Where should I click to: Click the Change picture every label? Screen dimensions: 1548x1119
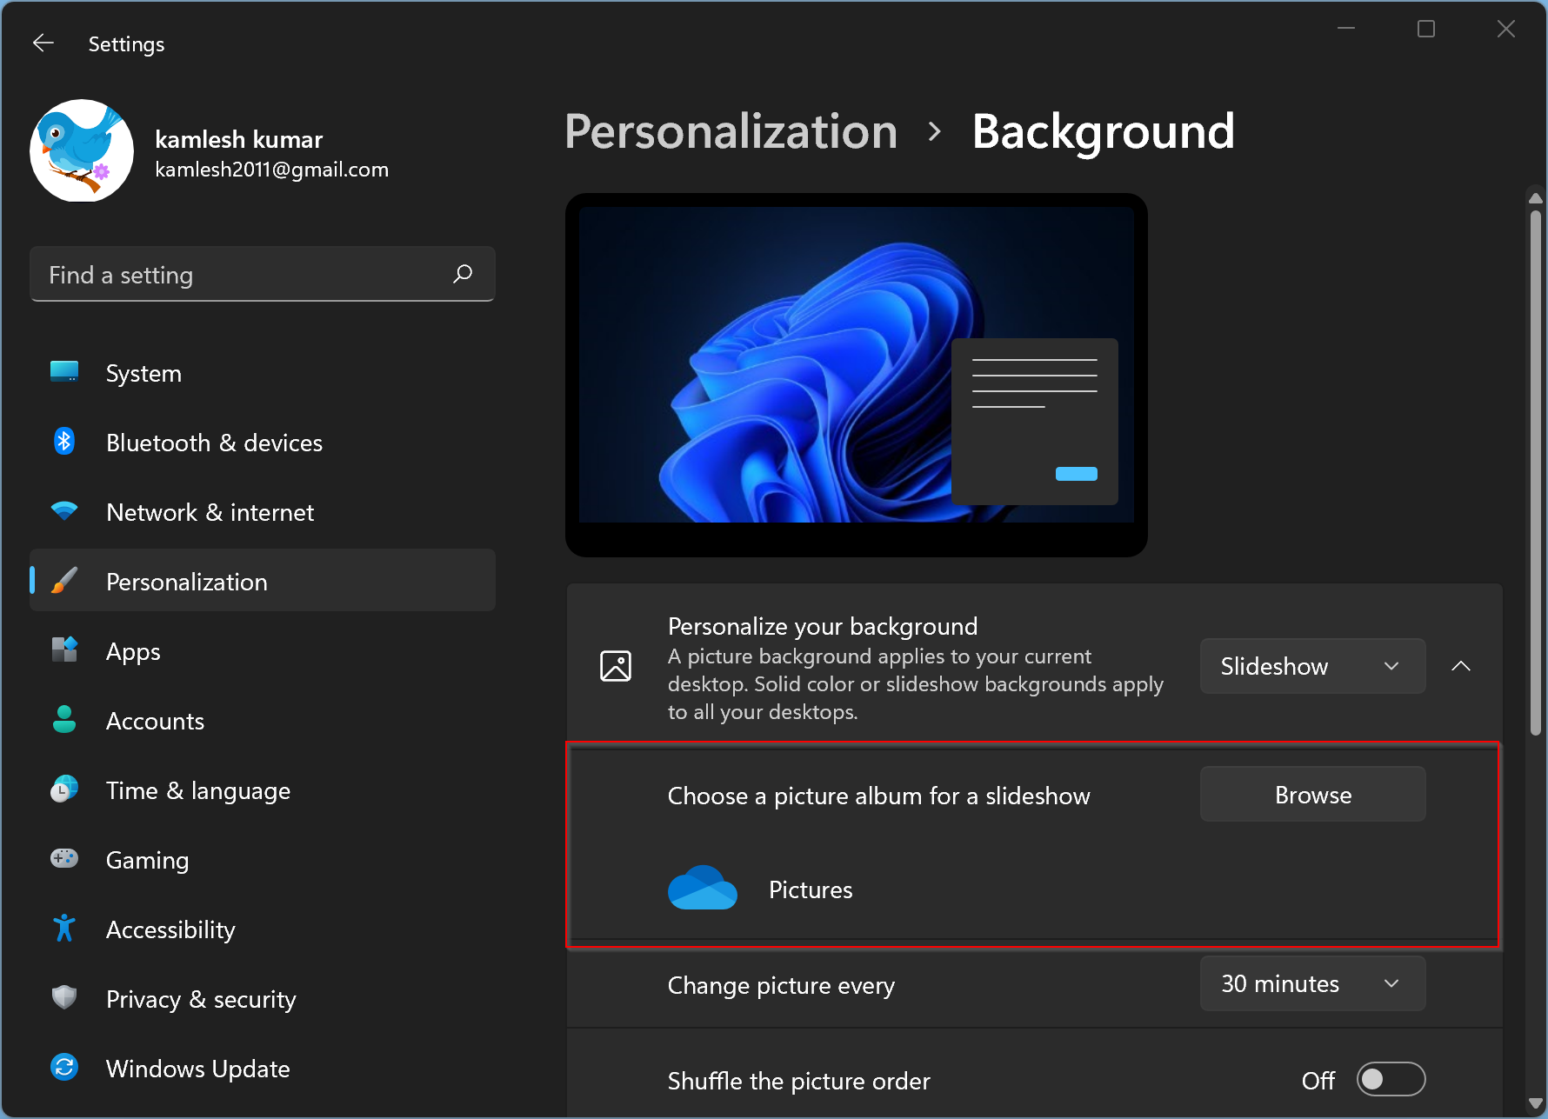click(781, 986)
